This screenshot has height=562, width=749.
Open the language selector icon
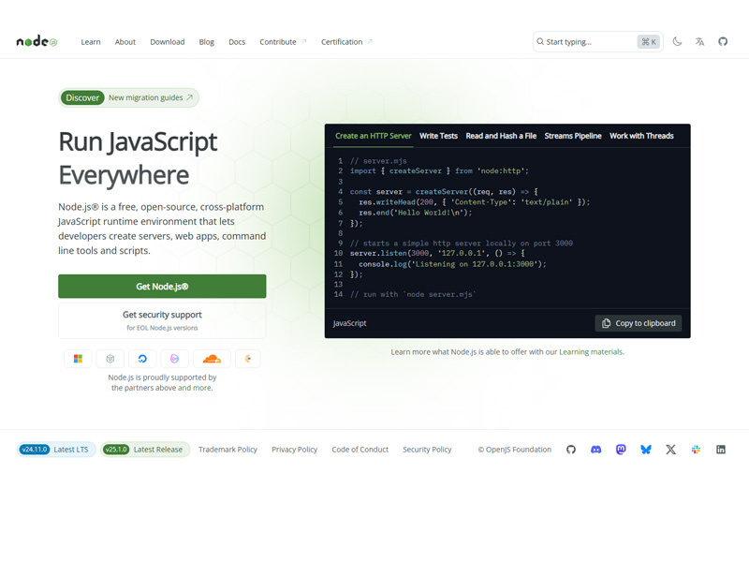(699, 41)
